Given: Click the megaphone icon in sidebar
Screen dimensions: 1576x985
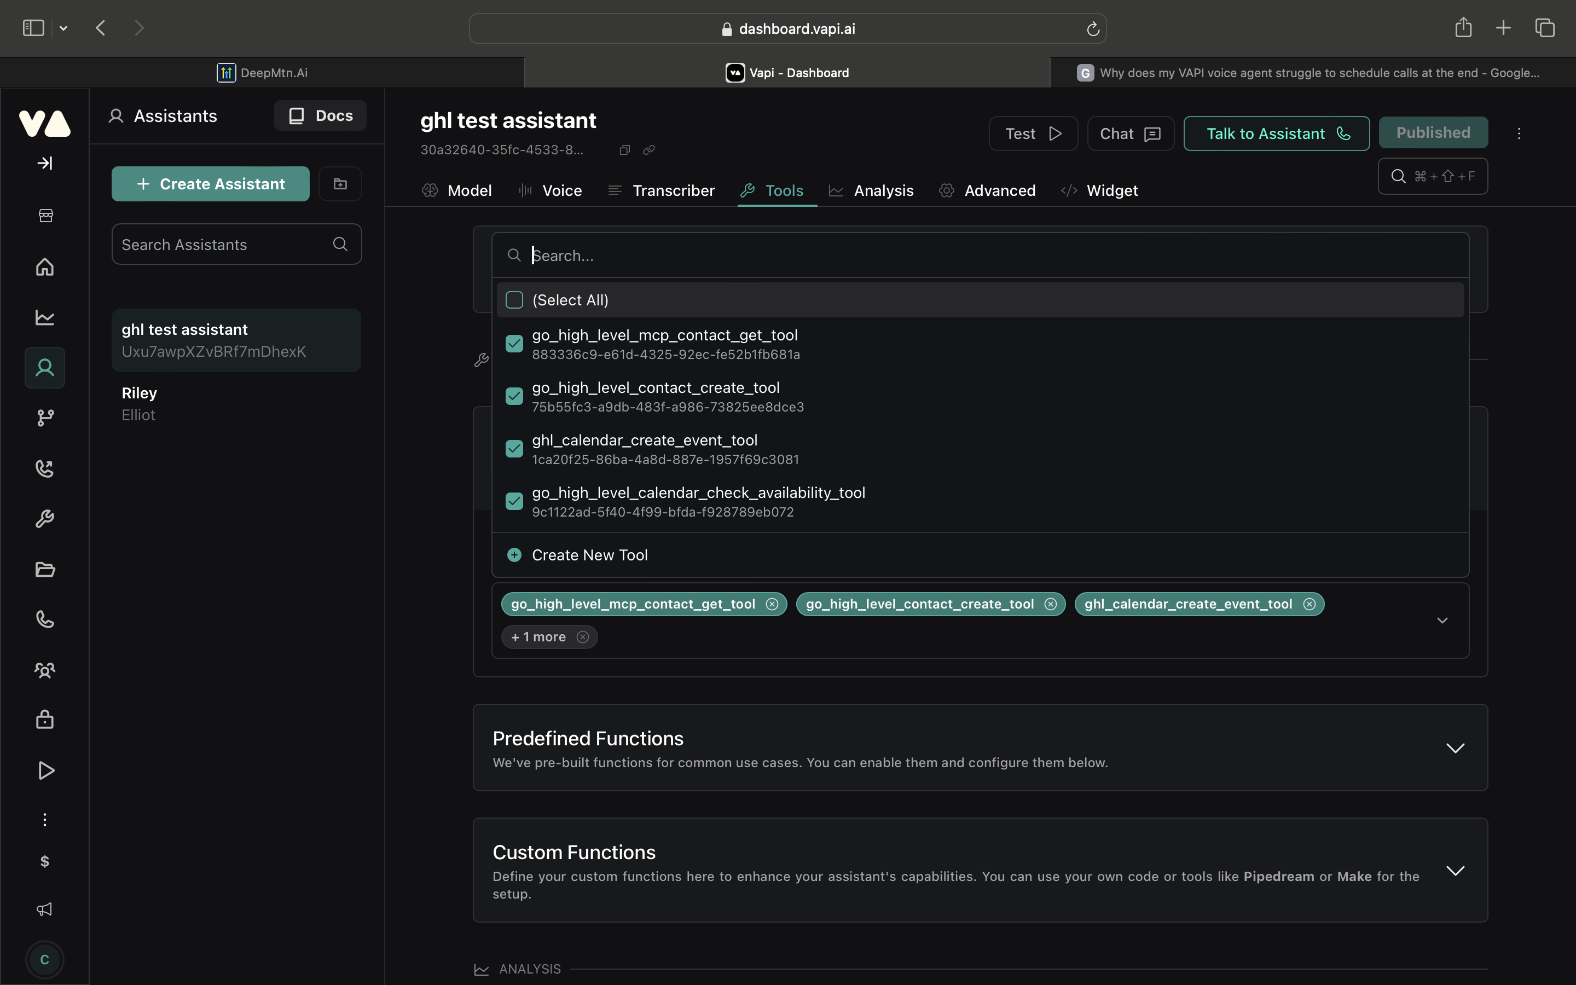Looking at the screenshot, I should pyautogui.click(x=45, y=909).
